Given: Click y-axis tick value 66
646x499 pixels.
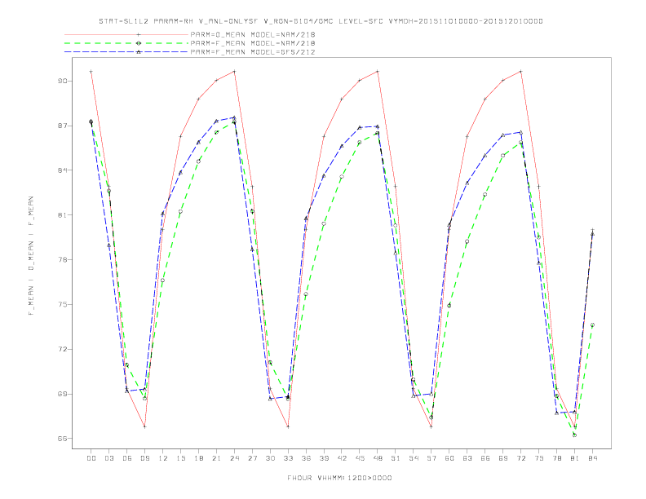Looking at the screenshot, I should (x=62, y=439).
